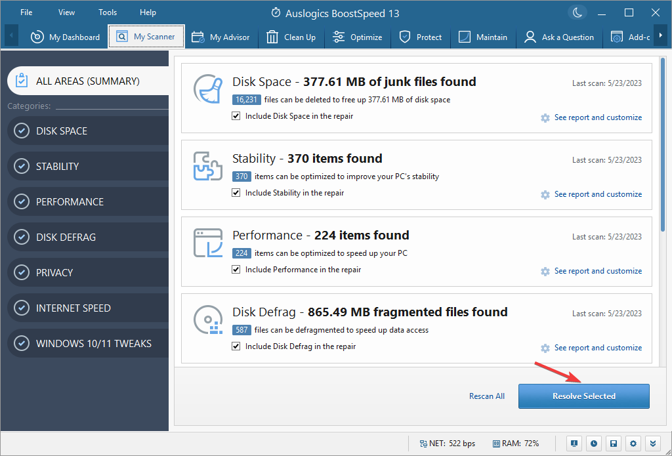
Task: Click the RAM usage indicator
Action: (x=516, y=444)
